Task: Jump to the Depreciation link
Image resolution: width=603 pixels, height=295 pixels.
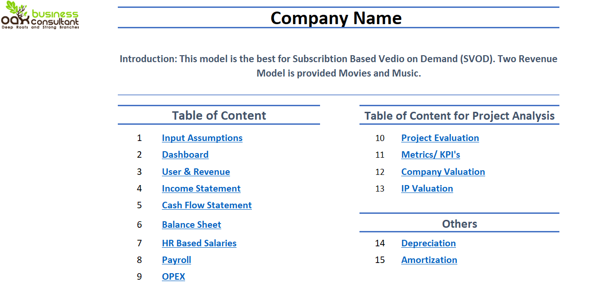Action: pyautogui.click(x=429, y=243)
